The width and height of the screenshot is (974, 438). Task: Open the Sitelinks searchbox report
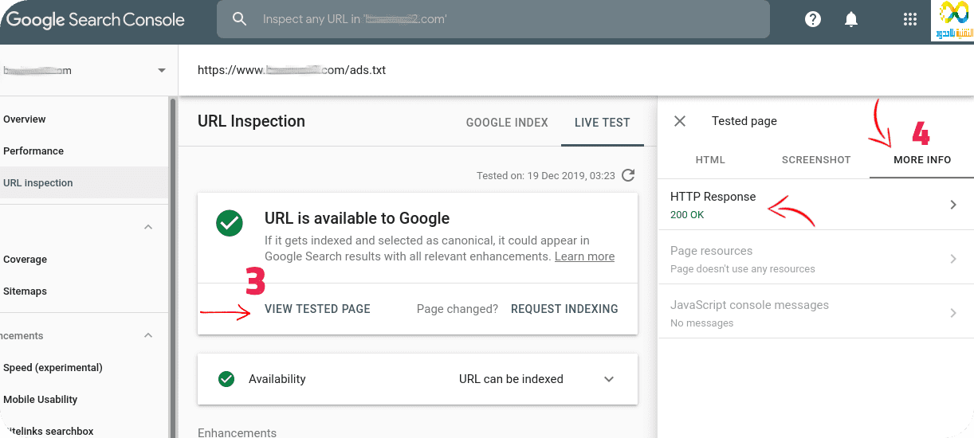coord(48,431)
